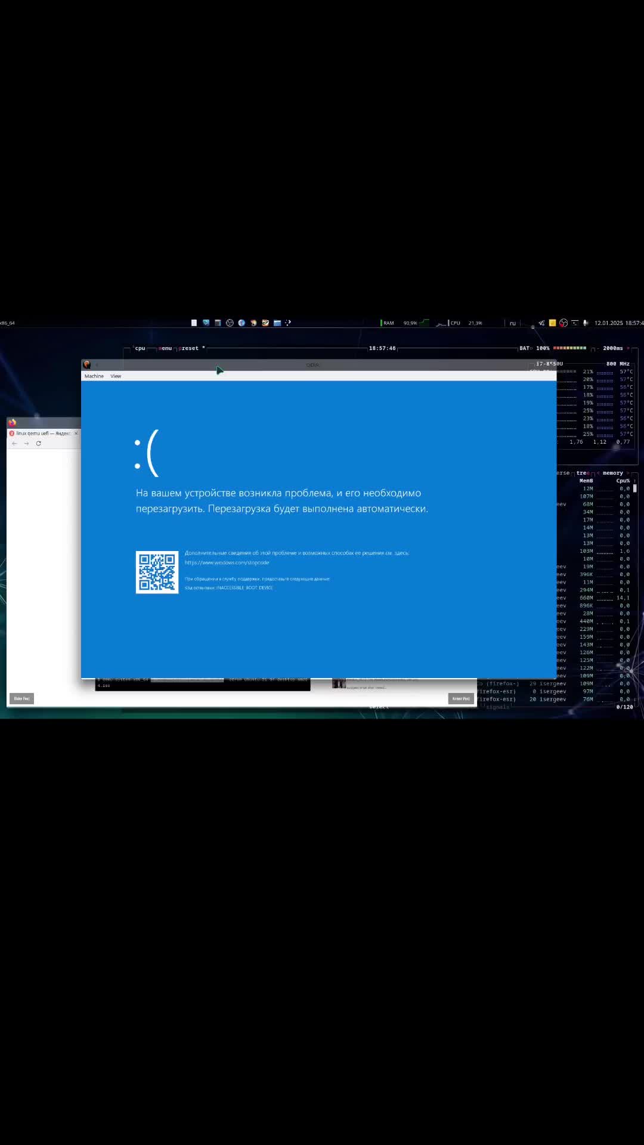Image resolution: width=644 pixels, height=1145 pixels.
Task: Click the terminal prompt tray icon
Action: (x=575, y=323)
